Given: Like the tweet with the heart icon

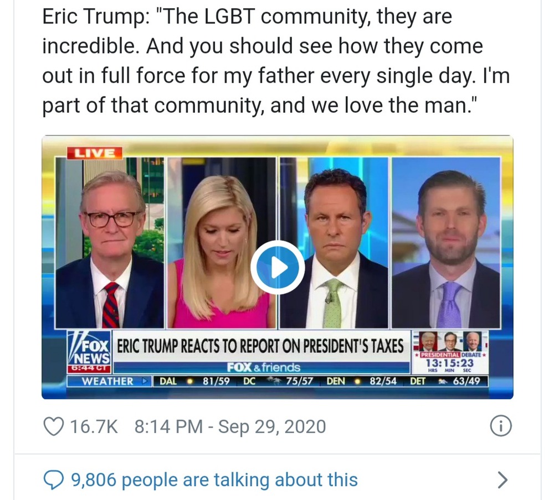Looking at the screenshot, I should pos(53,426).
